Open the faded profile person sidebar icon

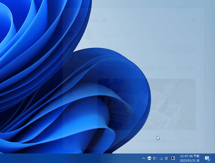click(71, 94)
